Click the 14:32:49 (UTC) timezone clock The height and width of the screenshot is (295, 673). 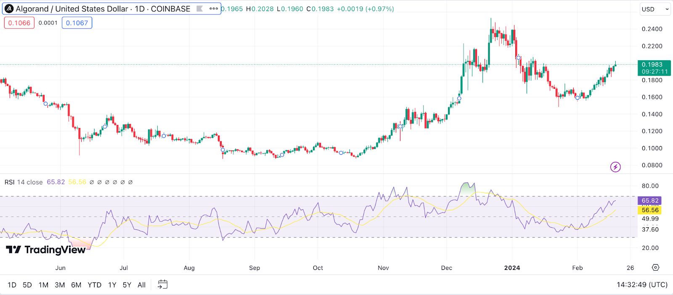pyautogui.click(x=642, y=285)
